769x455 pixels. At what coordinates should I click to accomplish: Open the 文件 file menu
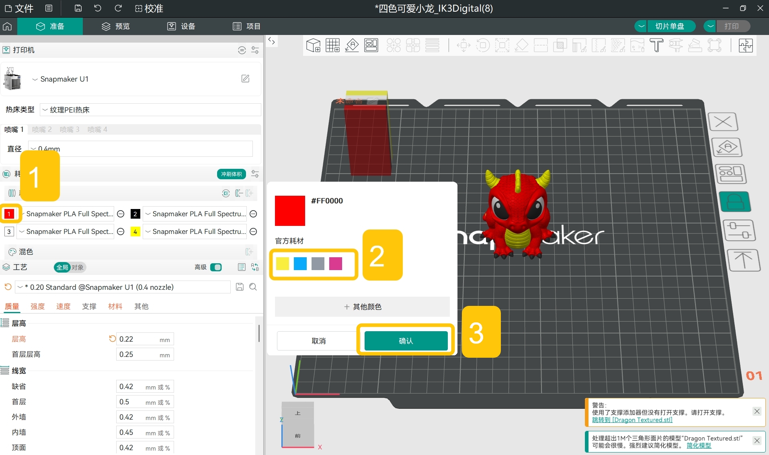19,8
